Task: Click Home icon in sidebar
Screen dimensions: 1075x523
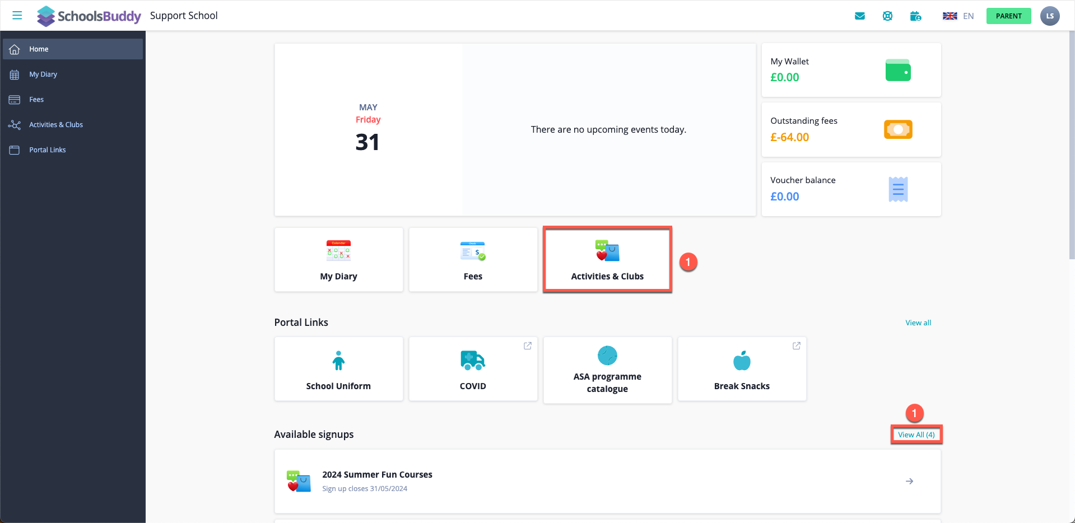Action: (15, 49)
